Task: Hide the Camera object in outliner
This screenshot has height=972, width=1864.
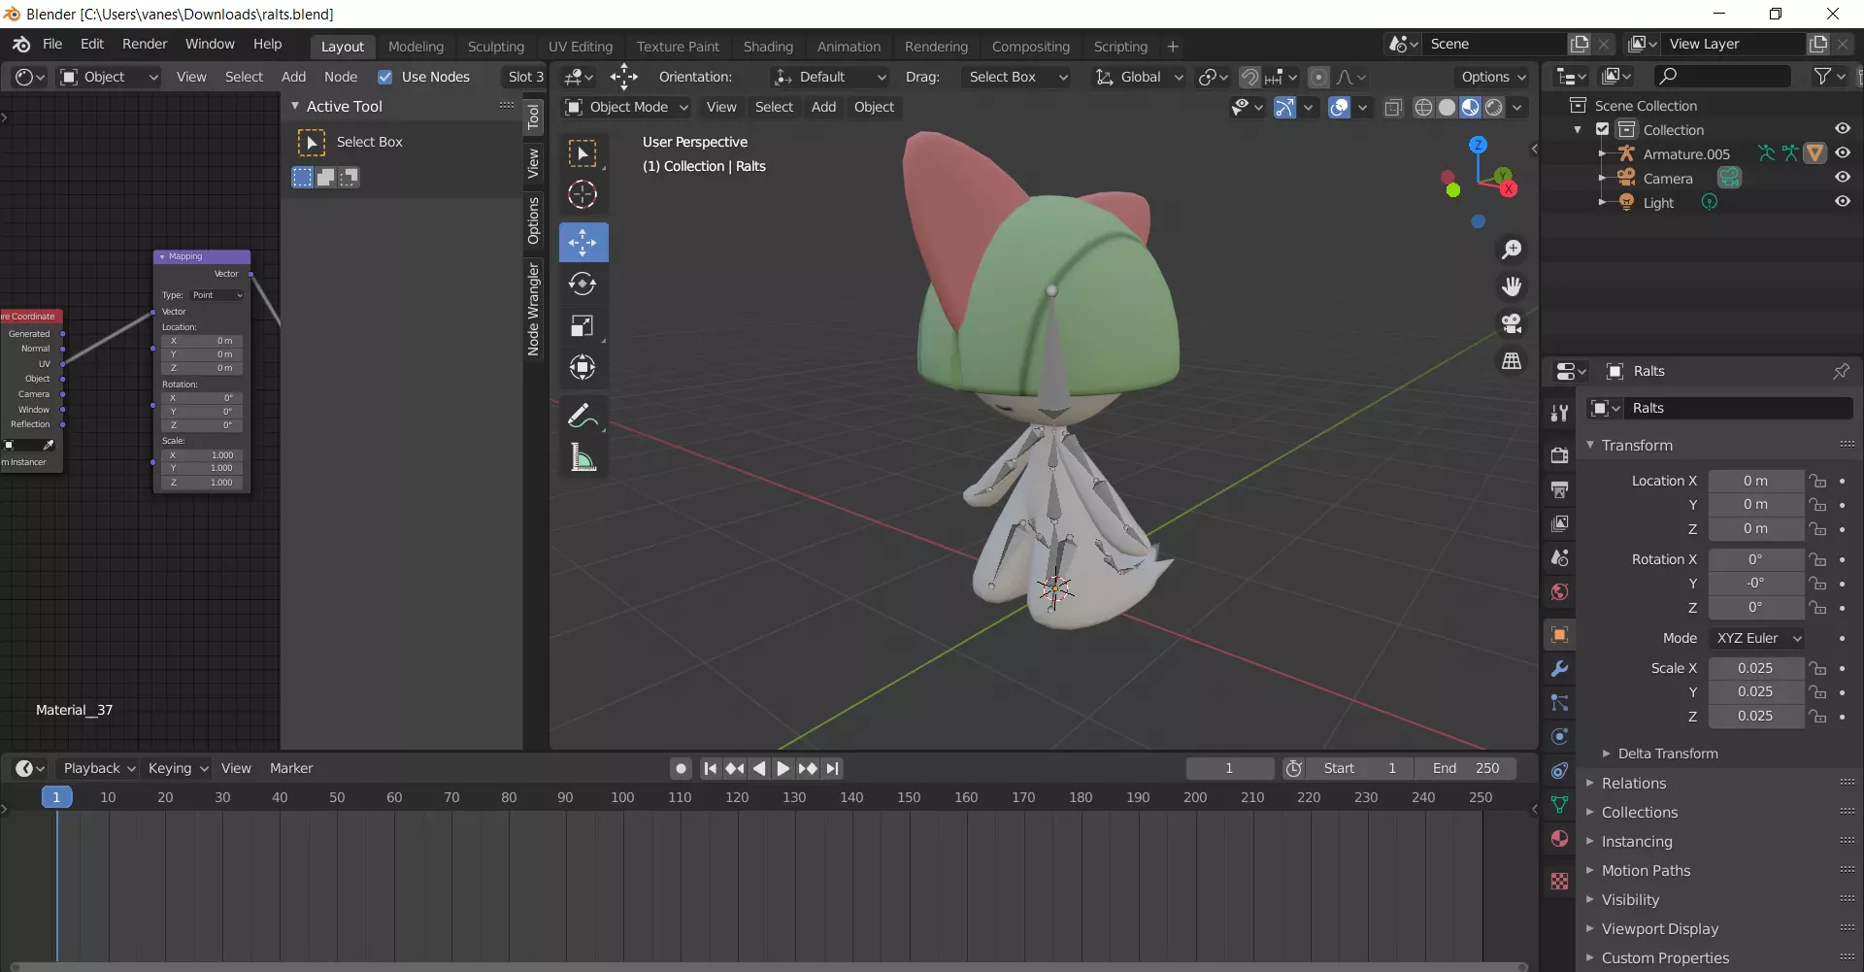Action: point(1843,178)
